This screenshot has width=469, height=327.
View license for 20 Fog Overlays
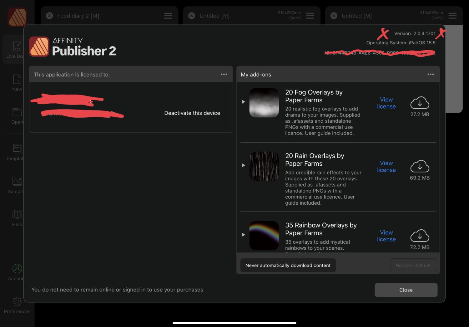point(386,103)
